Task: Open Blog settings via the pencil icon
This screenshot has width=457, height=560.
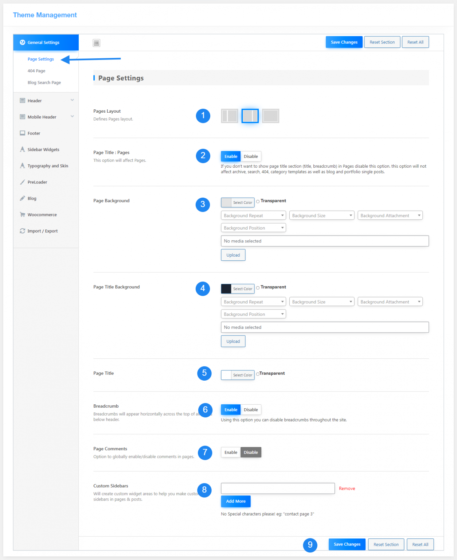Action: click(x=23, y=198)
